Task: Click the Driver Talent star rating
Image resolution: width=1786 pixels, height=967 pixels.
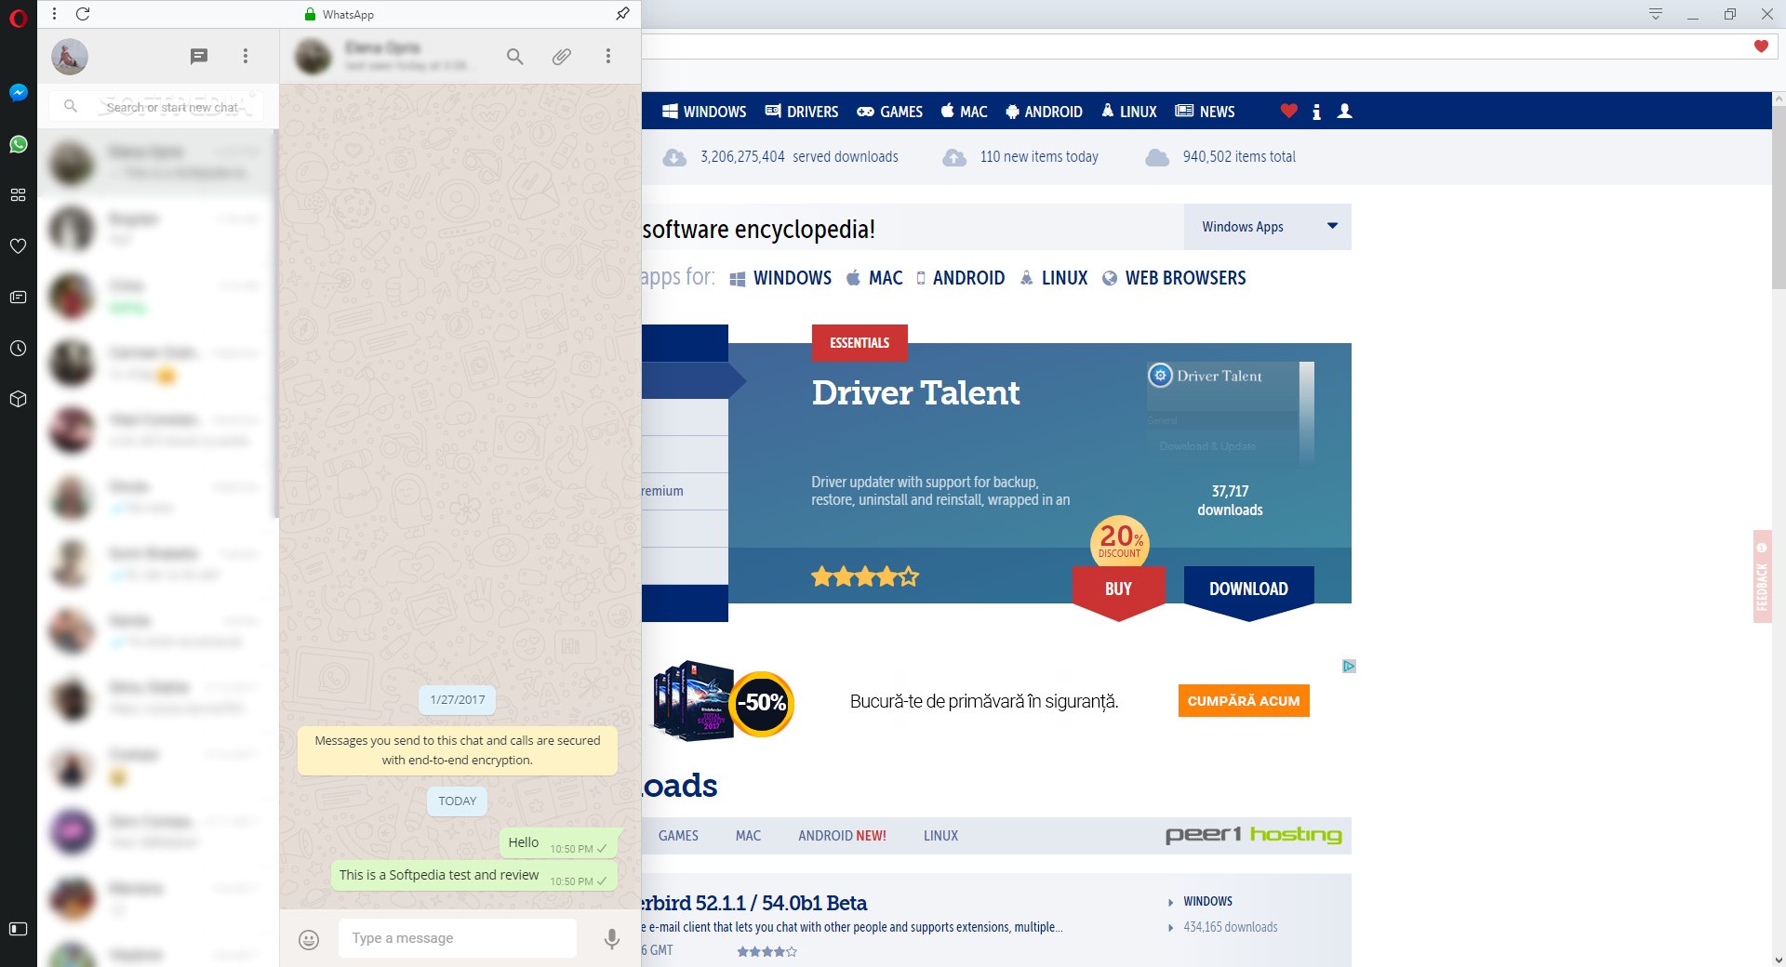Action: [x=865, y=577]
